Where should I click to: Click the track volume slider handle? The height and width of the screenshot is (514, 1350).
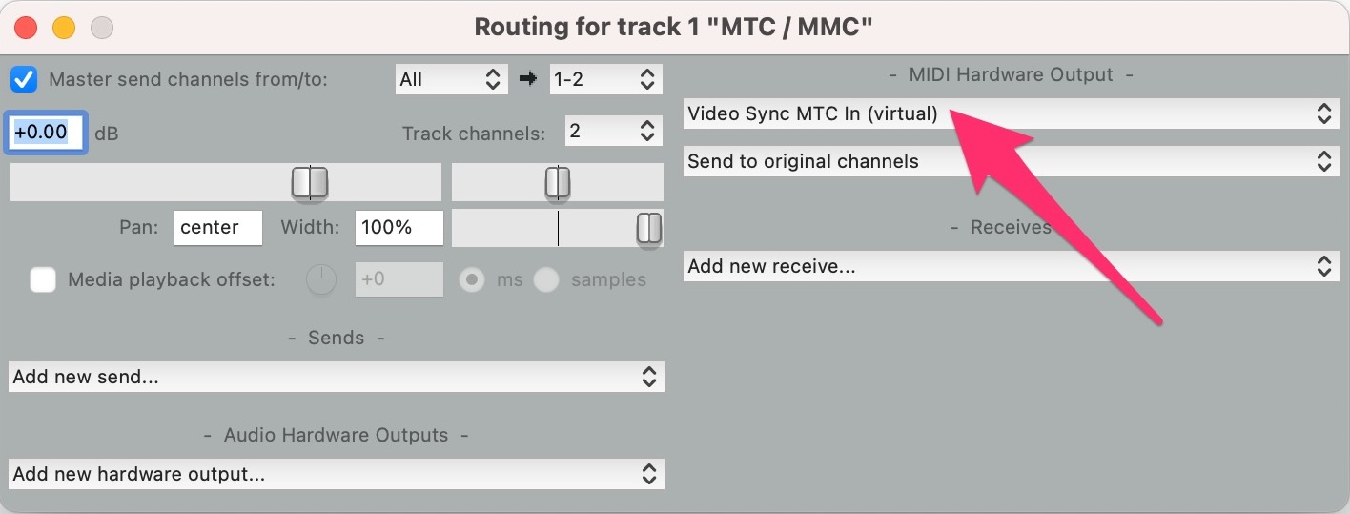click(x=310, y=182)
